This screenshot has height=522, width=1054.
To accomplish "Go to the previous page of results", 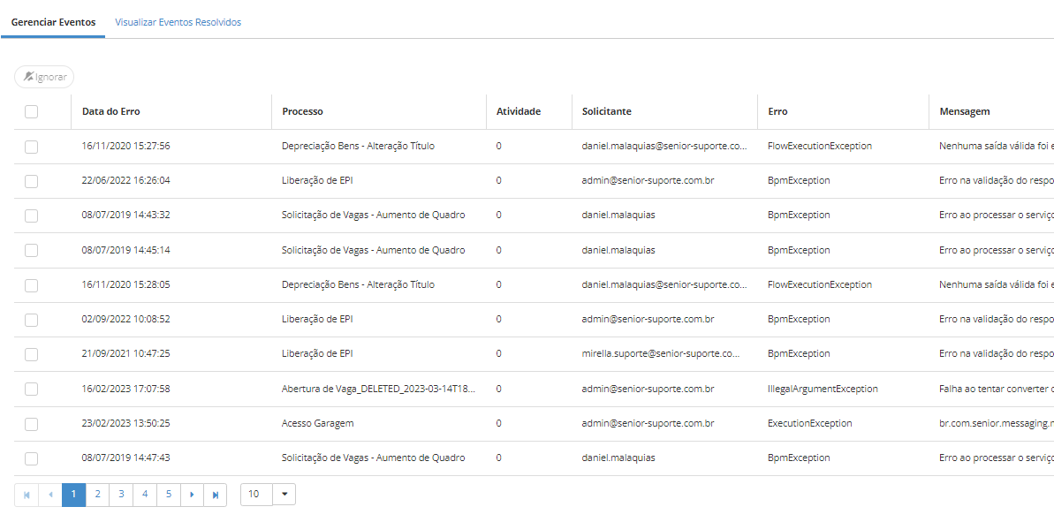I will pyautogui.click(x=50, y=495).
